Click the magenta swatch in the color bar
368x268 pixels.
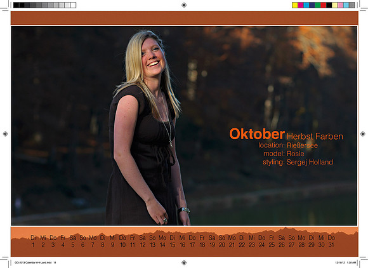tap(301, 5)
